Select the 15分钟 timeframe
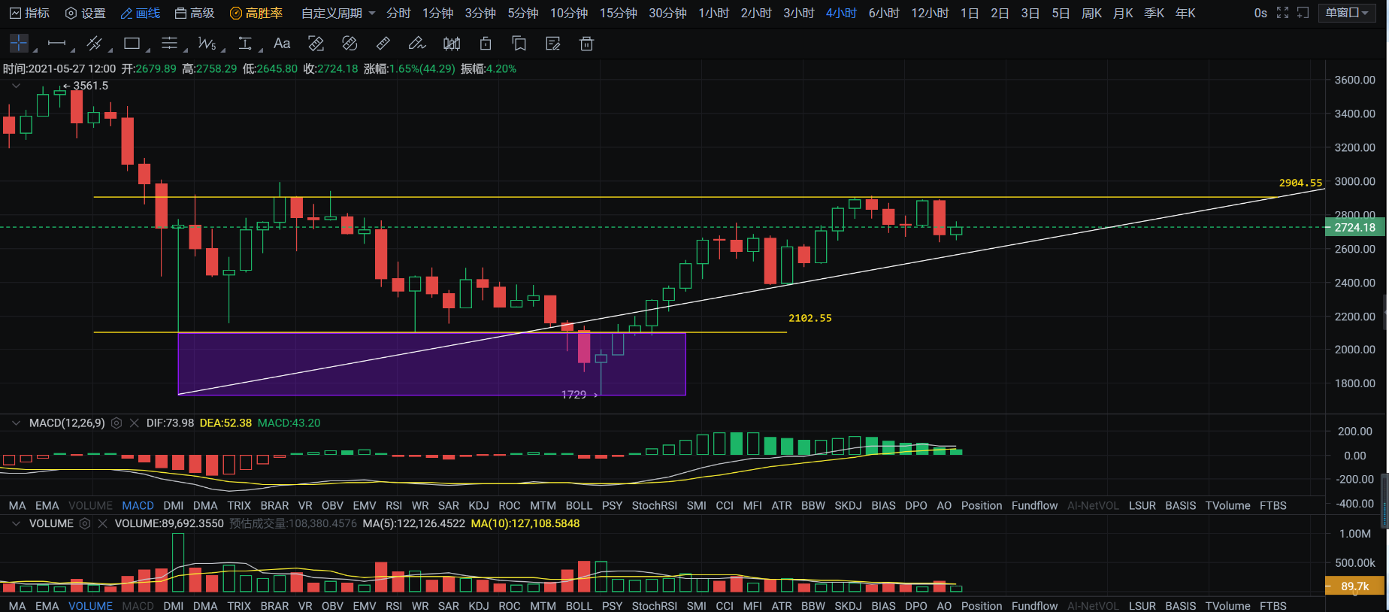This screenshot has width=1389, height=612. tap(618, 13)
